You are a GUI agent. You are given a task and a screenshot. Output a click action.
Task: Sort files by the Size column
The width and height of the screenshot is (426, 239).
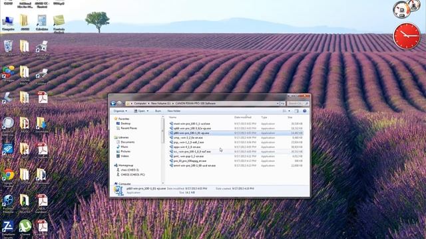(290, 118)
